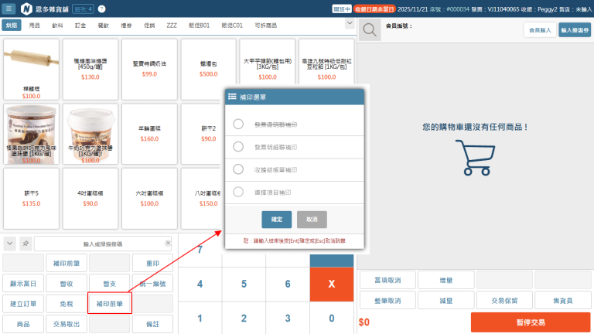Click the pin icon beside barcode field

click(26, 244)
